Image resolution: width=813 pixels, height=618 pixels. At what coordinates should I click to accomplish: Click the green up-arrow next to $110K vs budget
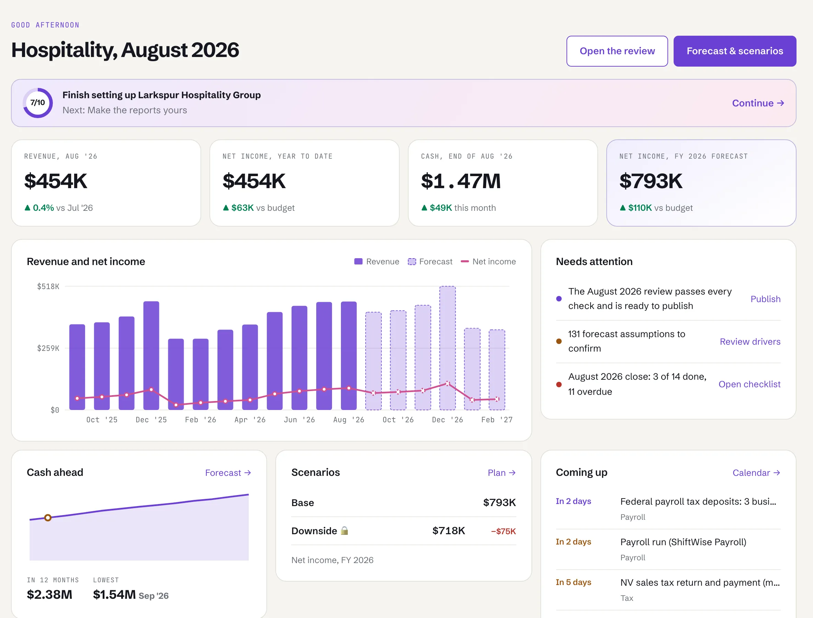(x=622, y=207)
